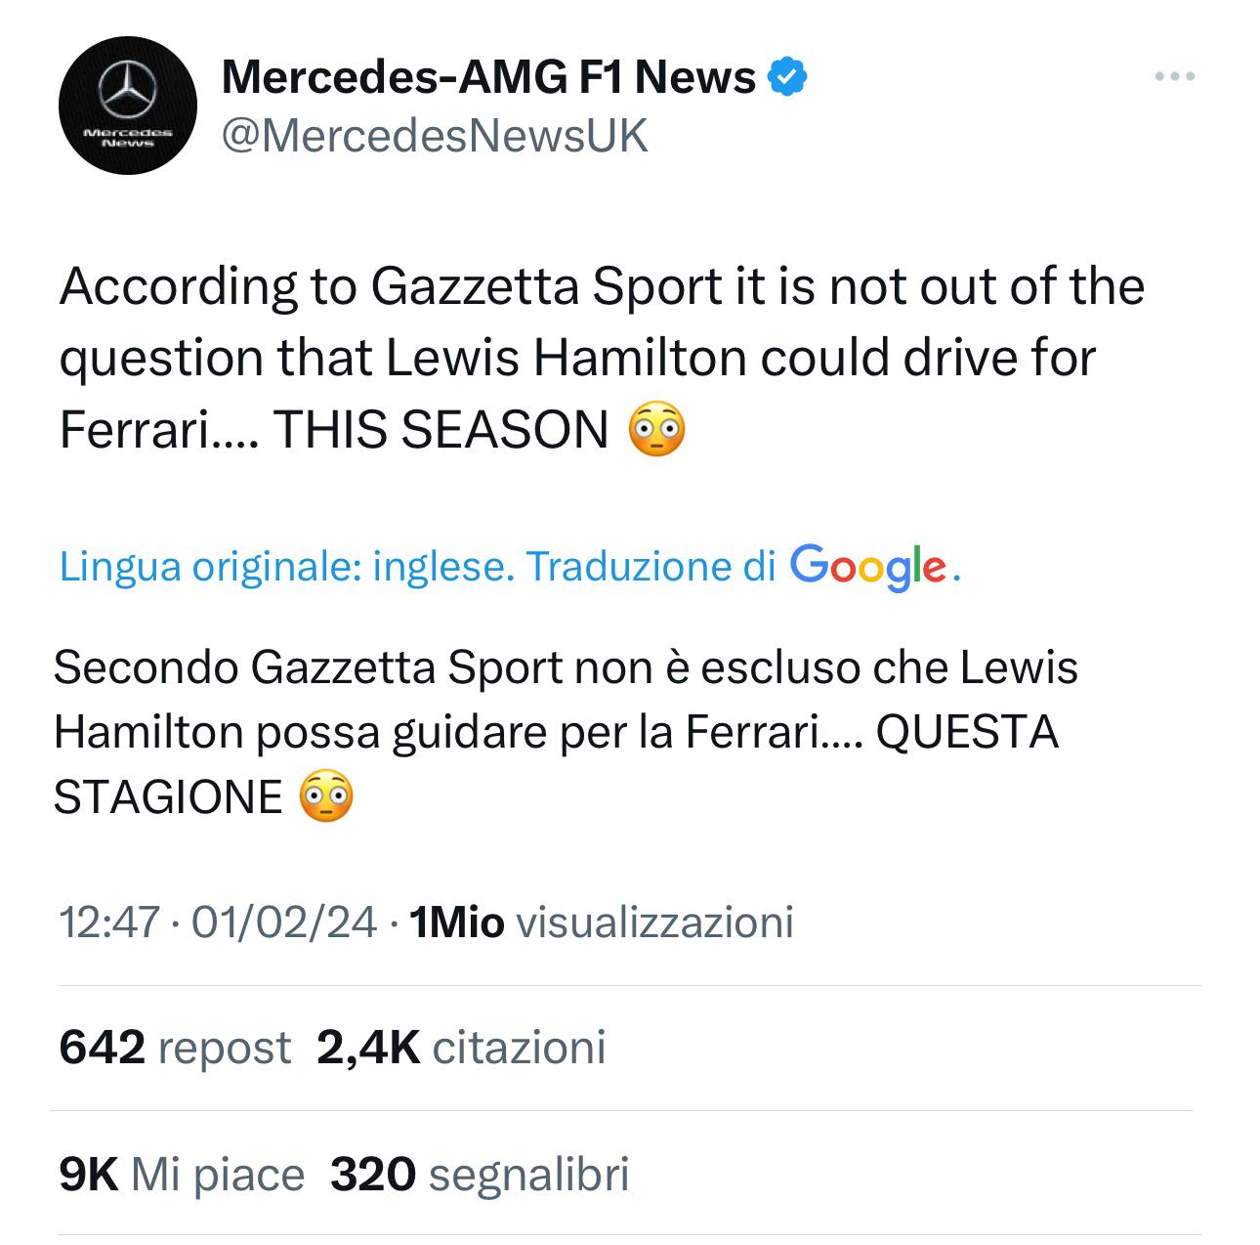
Task: Open the 320 segnalibri count
Action: [x=480, y=1174]
